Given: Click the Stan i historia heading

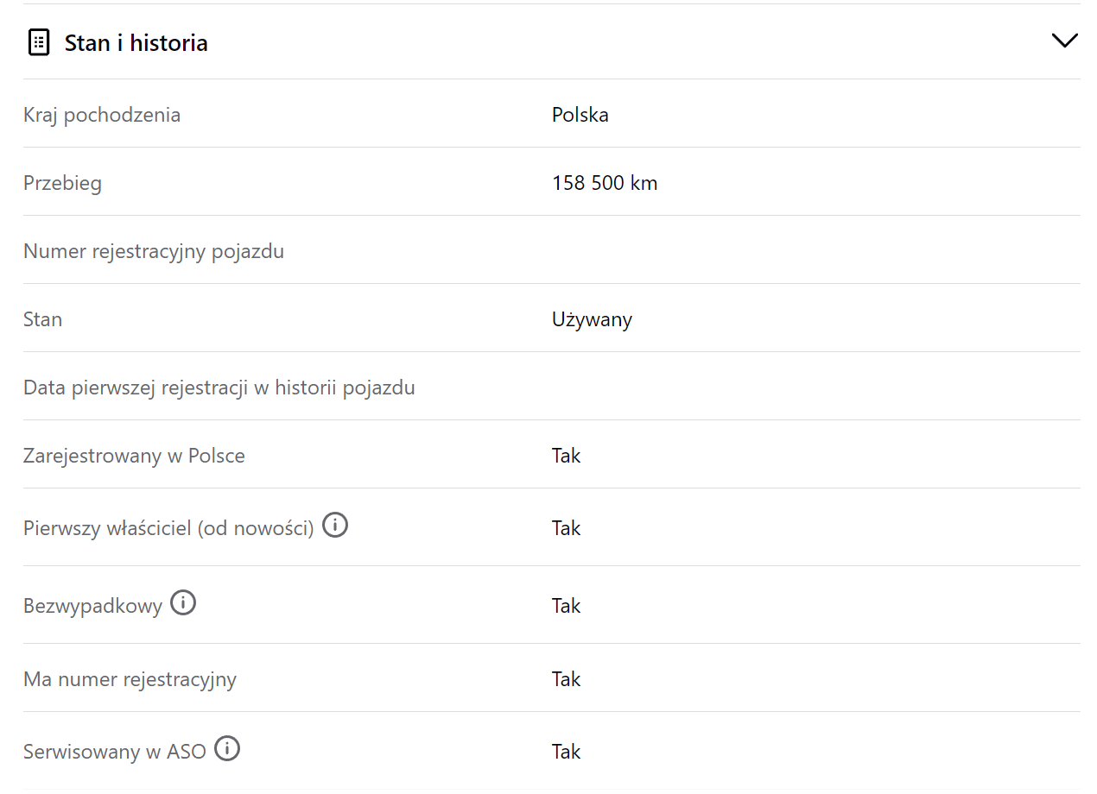Looking at the screenshot, I should pos(136,43).
